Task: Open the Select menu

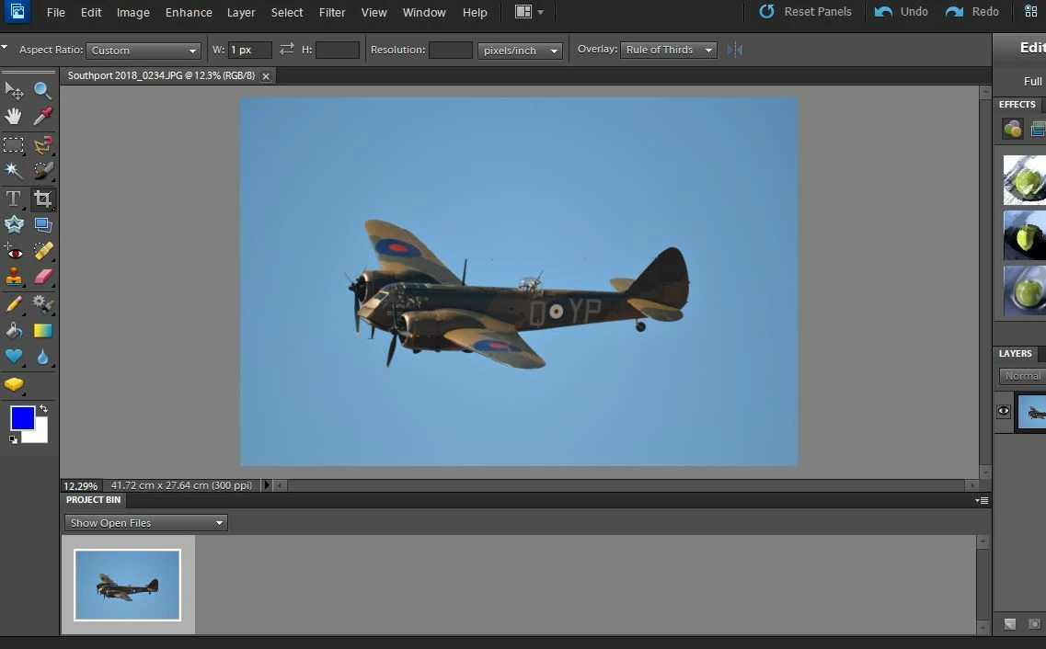Action: coord(287,13)
